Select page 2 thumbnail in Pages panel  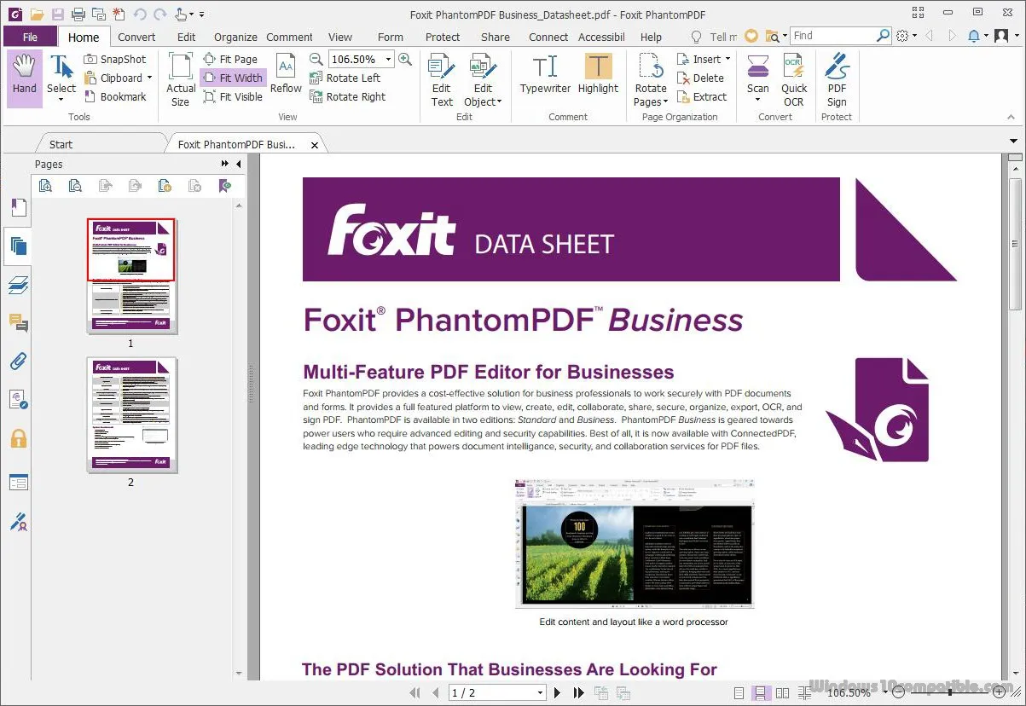[x=130, y=415]
